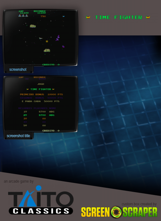Viewport: 161px width, 221px height.
Task: Click the 5º 00 high score row
Action: coord(35,125)
